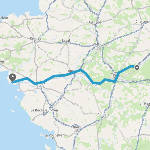The image size is (150, 150).
Task: Click the circular route end marker
Action: (137, 67)
